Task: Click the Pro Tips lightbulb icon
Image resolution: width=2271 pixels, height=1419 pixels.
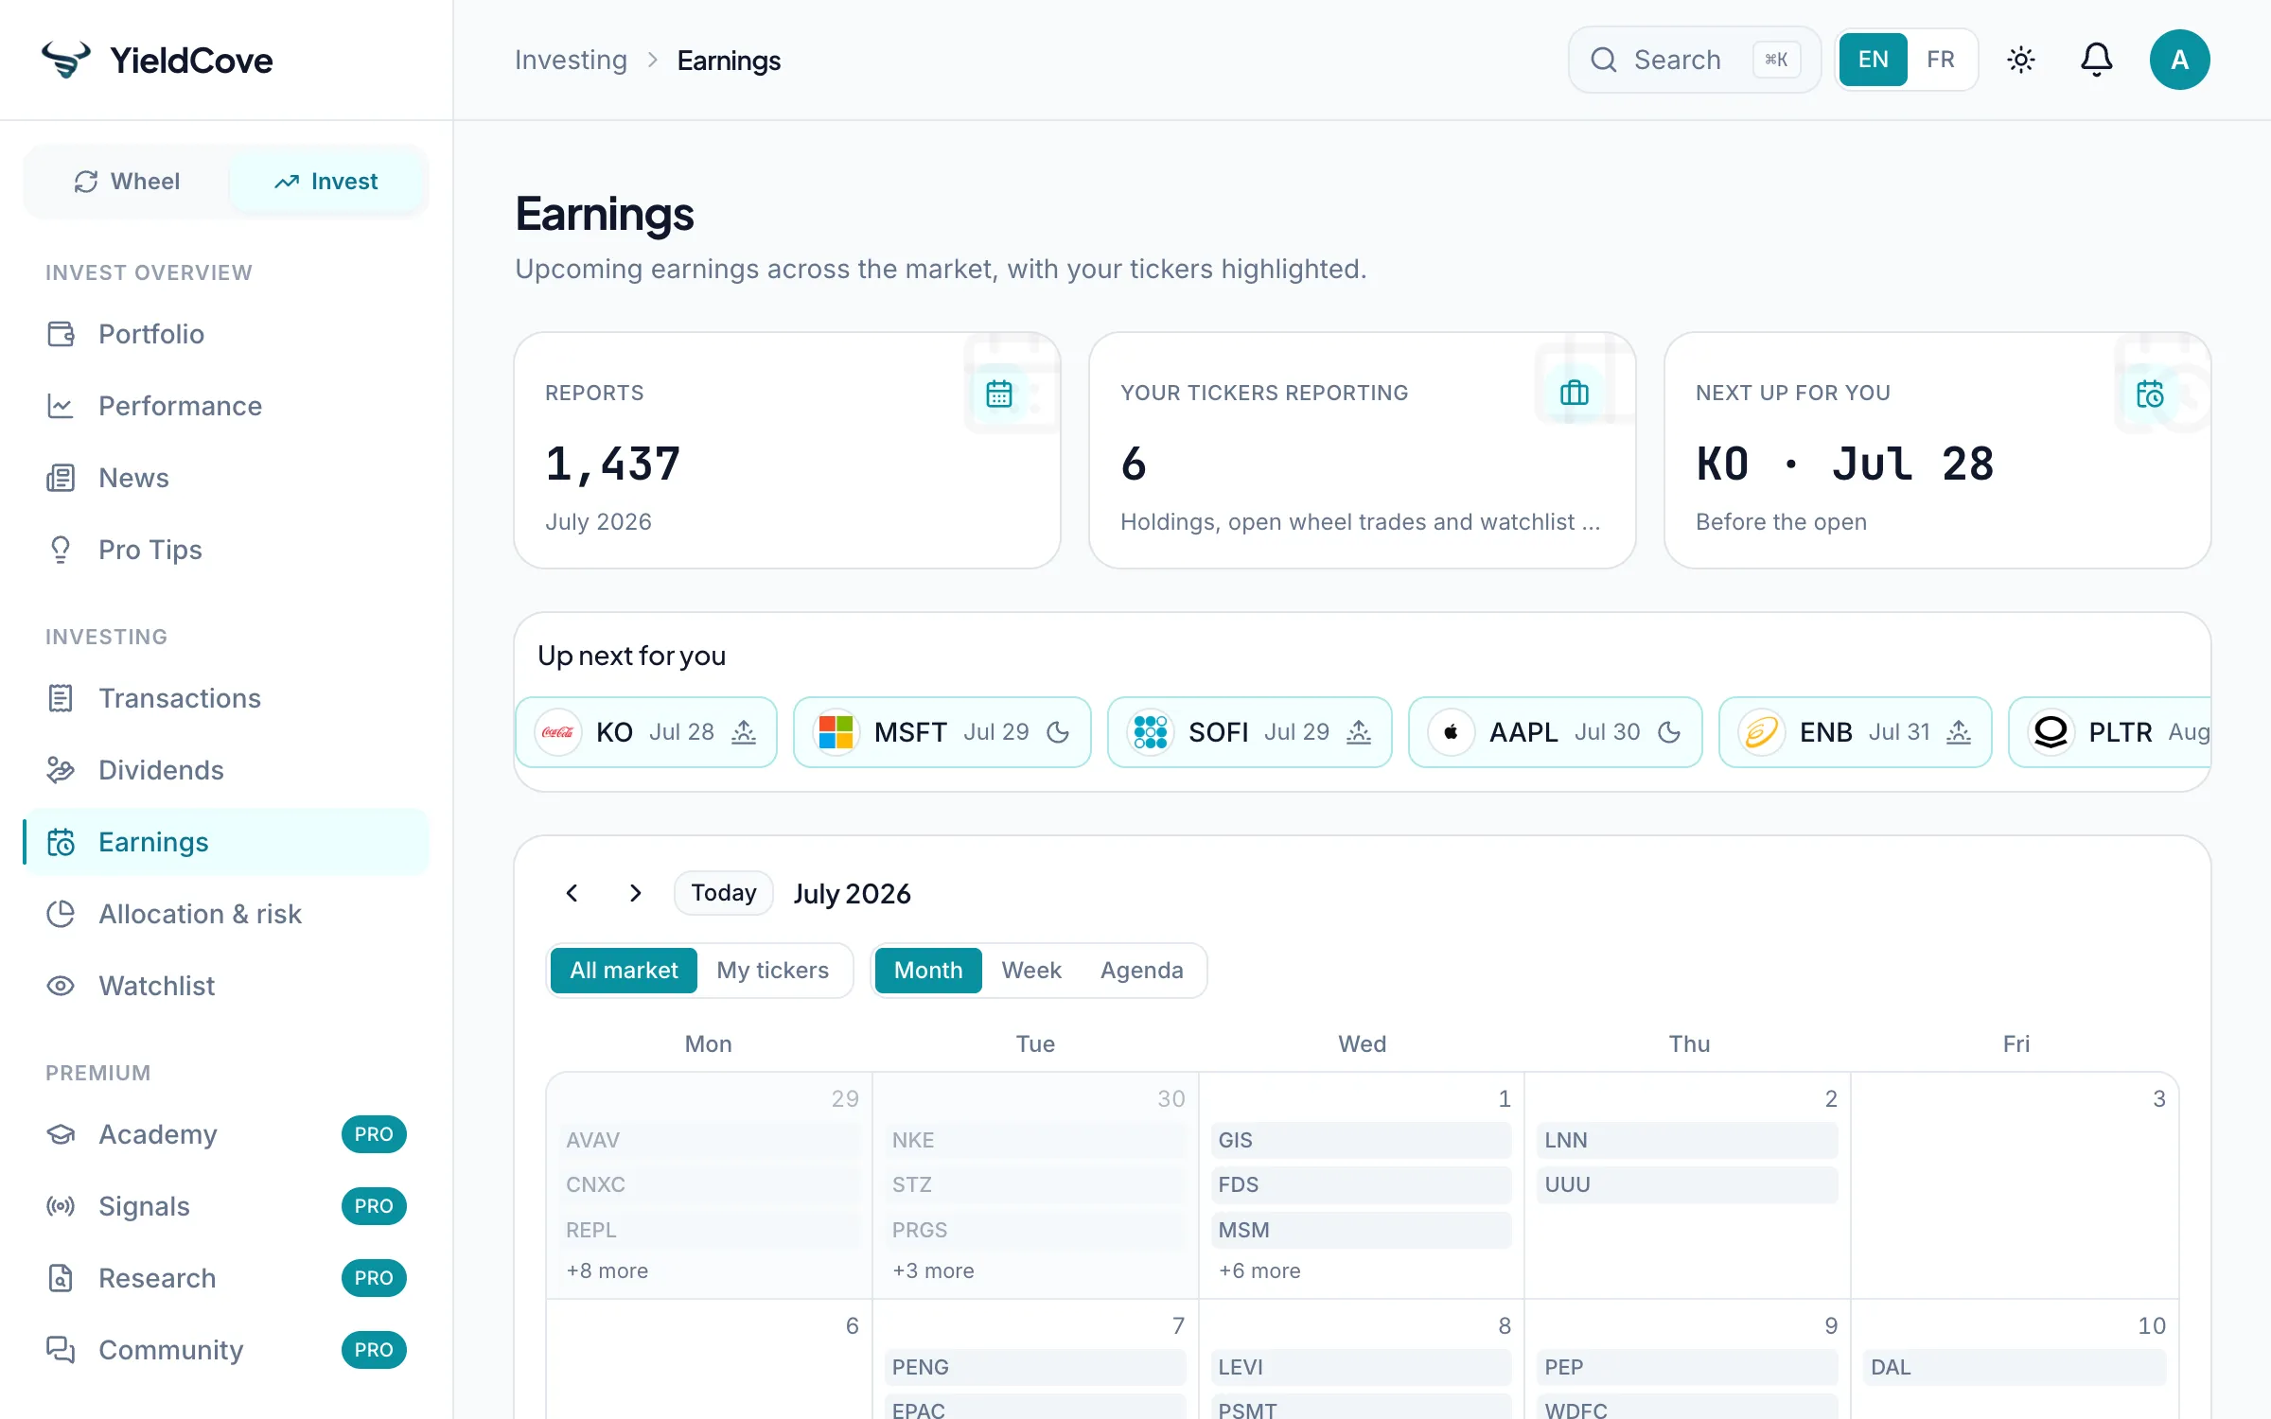Action: 61,550
